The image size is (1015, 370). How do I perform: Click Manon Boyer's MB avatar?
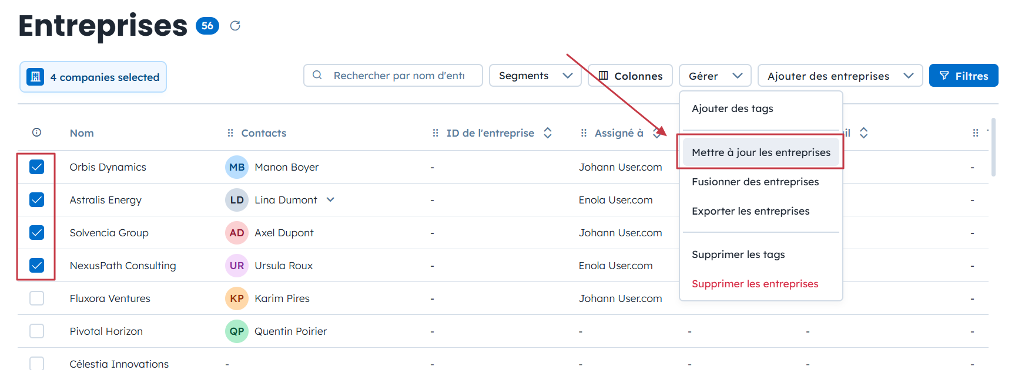[x=237, y=167]
